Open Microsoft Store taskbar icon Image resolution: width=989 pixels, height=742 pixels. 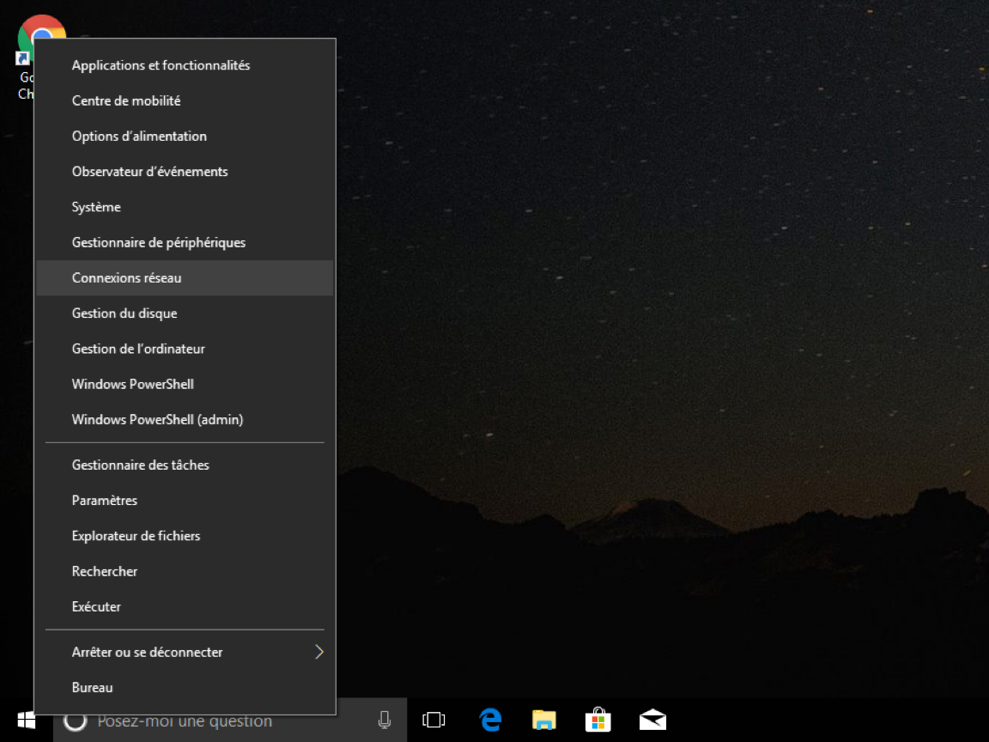click(598, 720)
